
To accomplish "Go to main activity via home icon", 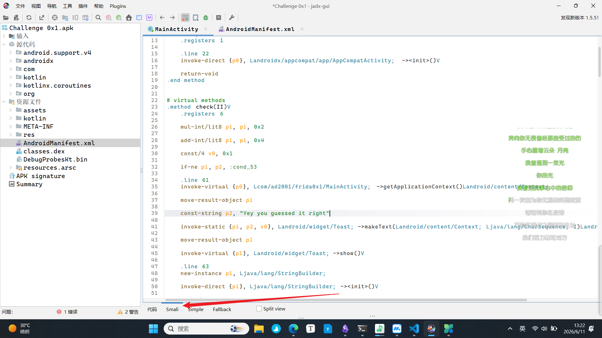I will tap(129, 18).
